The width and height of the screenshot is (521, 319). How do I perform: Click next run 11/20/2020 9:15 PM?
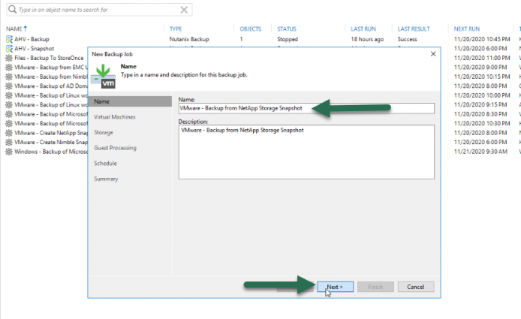[480, 104]
